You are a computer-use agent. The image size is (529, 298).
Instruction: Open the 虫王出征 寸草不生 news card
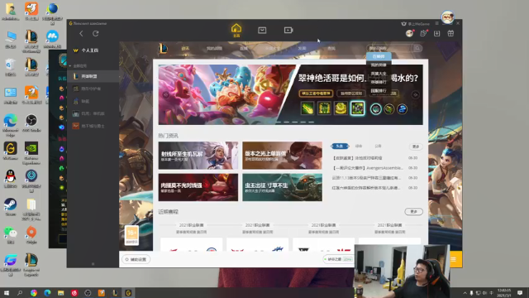(282, 188)
